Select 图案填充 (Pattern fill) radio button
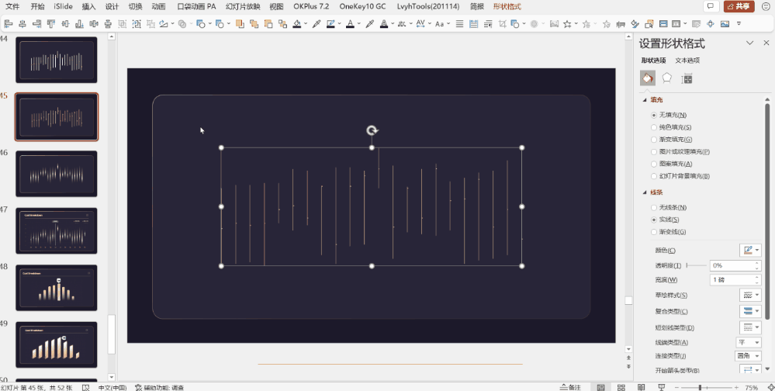Image resolution: width=775 pixels, height=391 pixels. (654, 164)
